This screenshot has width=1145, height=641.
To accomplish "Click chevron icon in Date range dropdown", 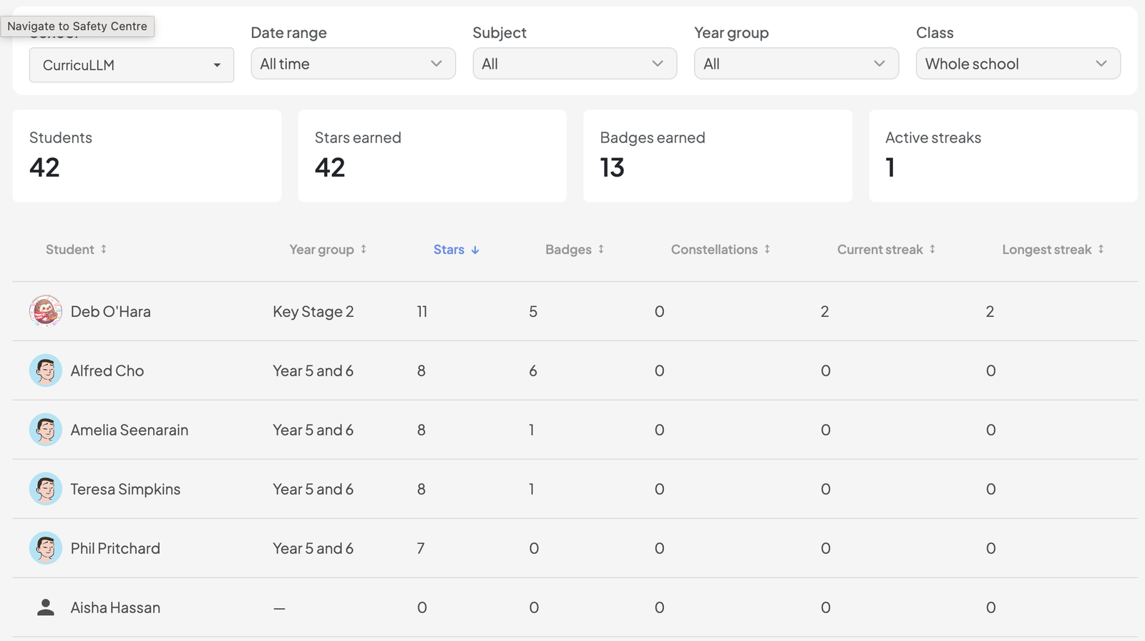I will [x=437, y=64].
